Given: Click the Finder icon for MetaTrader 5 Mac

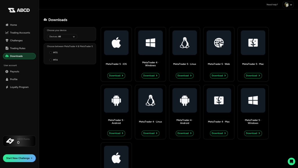Looking at the screenshot, I should tap(253, 43).
